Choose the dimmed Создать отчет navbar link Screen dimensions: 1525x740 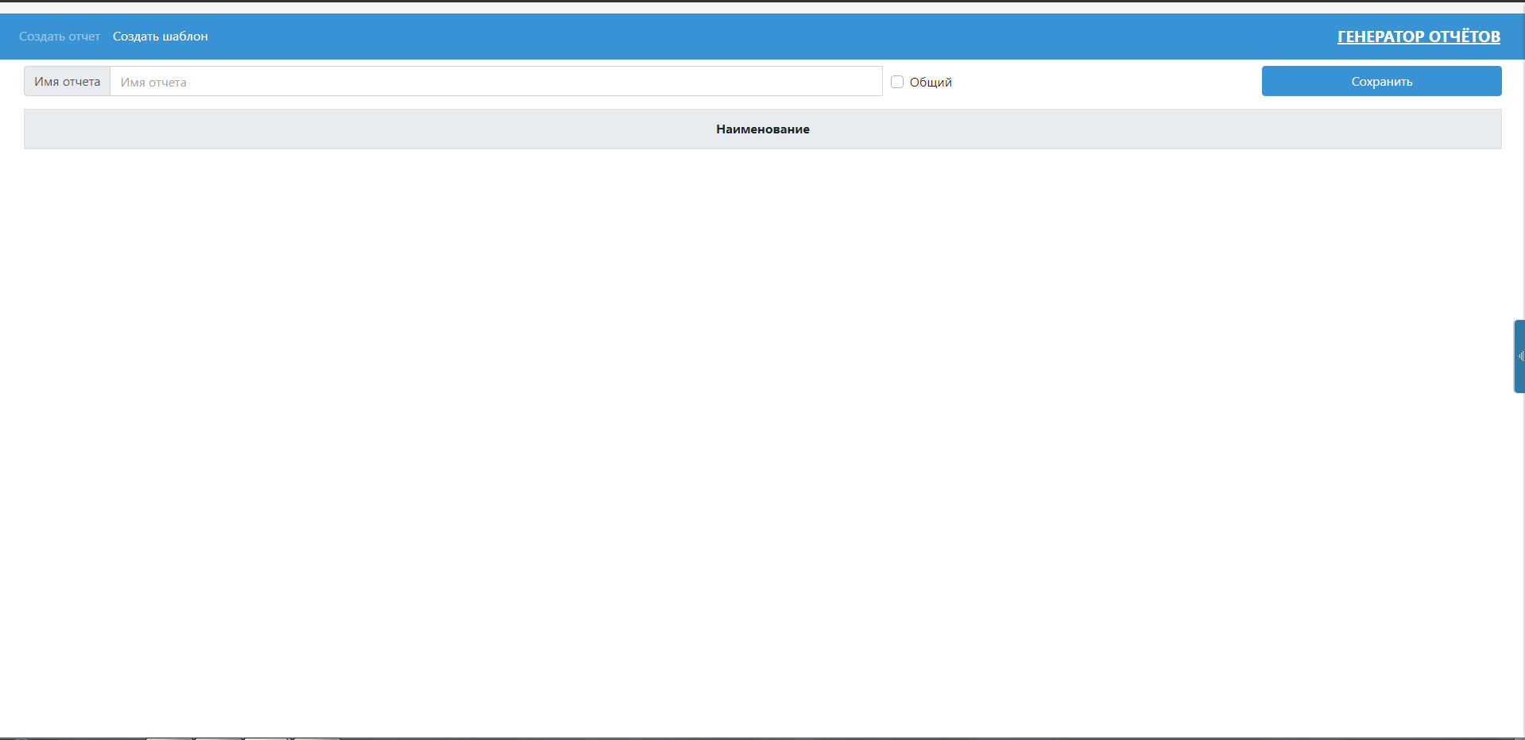pyautogui.click(x=60, y=37)
